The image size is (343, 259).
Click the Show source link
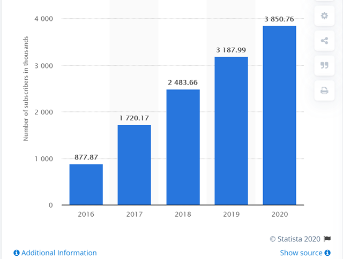(301, 253)
